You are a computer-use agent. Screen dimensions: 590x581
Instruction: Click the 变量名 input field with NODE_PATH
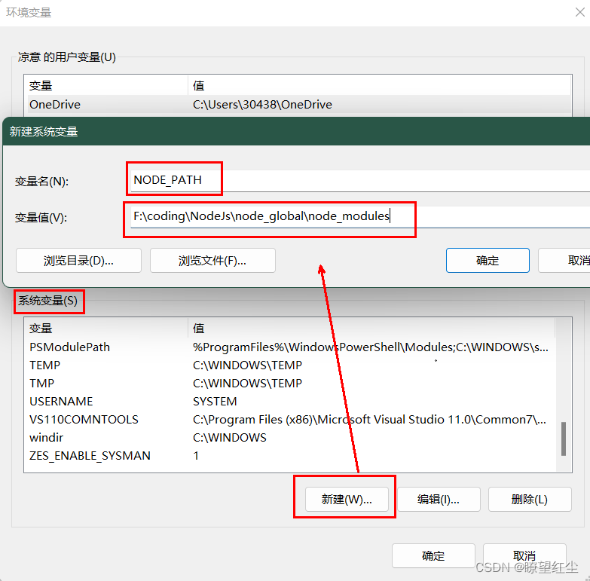point(360,181)
